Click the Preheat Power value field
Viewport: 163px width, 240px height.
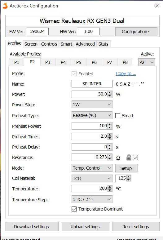tap(90, 126)
